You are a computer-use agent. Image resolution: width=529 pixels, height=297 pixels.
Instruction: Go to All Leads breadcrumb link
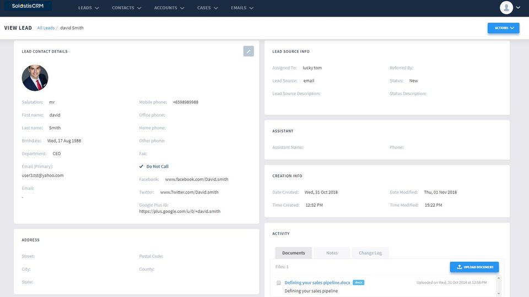46,28
